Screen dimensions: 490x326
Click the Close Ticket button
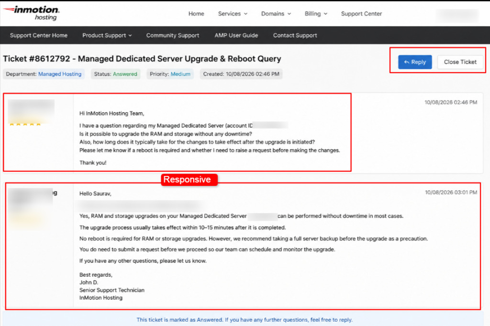pos(460,62)
